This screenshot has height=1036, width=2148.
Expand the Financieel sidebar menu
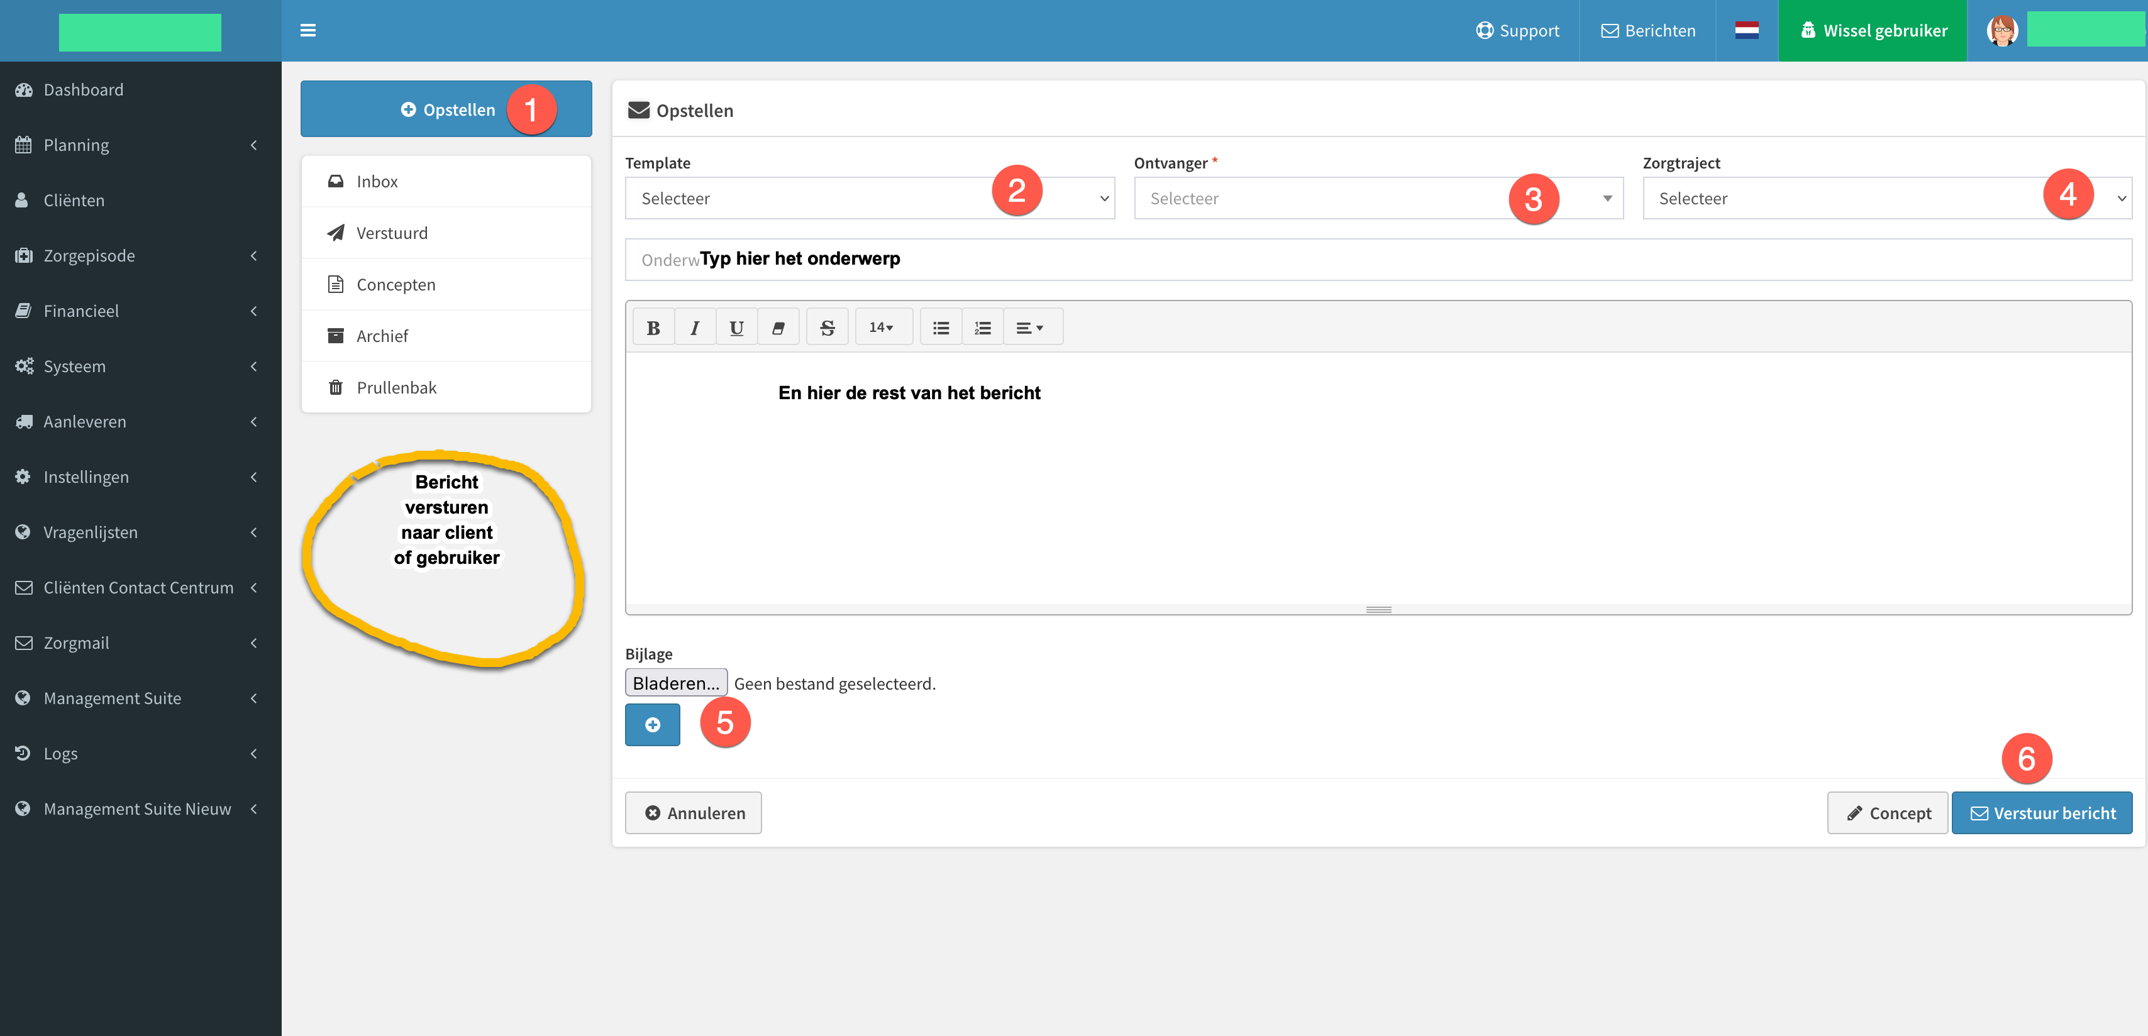coord(140,311)
